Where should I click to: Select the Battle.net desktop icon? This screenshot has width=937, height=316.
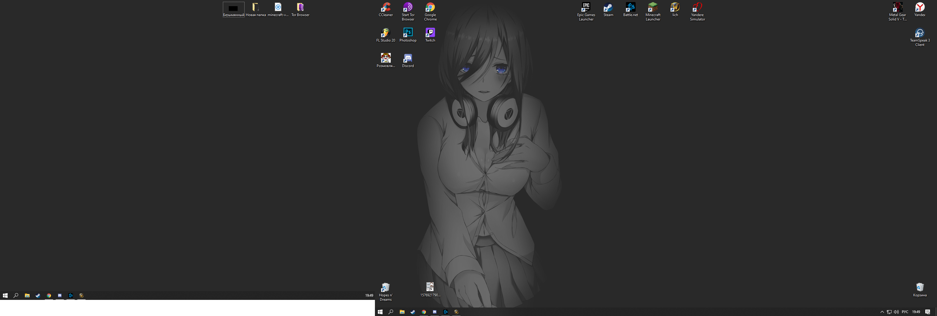coord(630,10)
